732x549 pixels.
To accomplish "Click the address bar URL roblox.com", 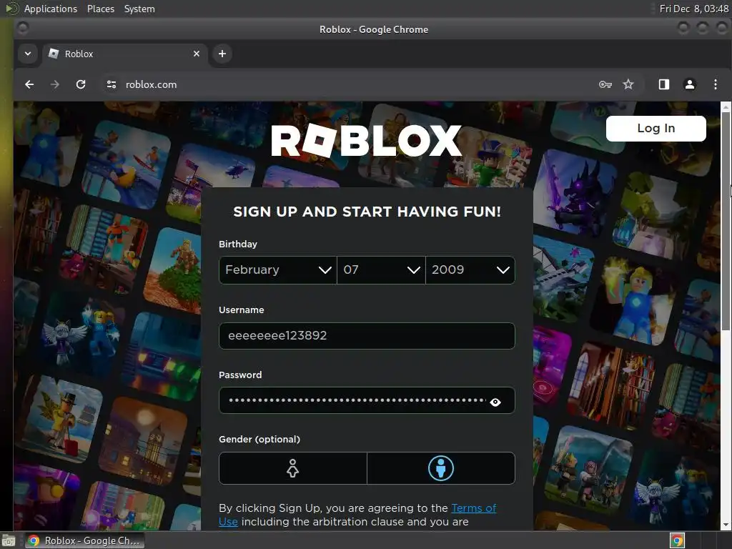I will pos(151,84).
